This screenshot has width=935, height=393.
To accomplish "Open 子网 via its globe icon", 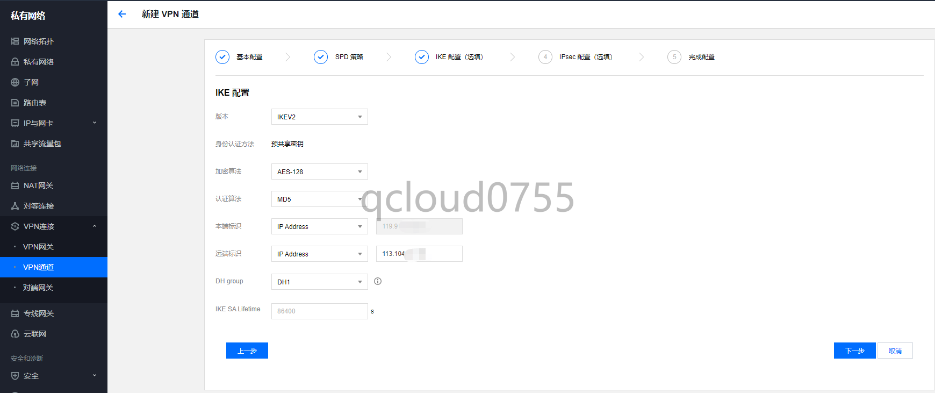I will pyautogui.click(x=15, y=82).
